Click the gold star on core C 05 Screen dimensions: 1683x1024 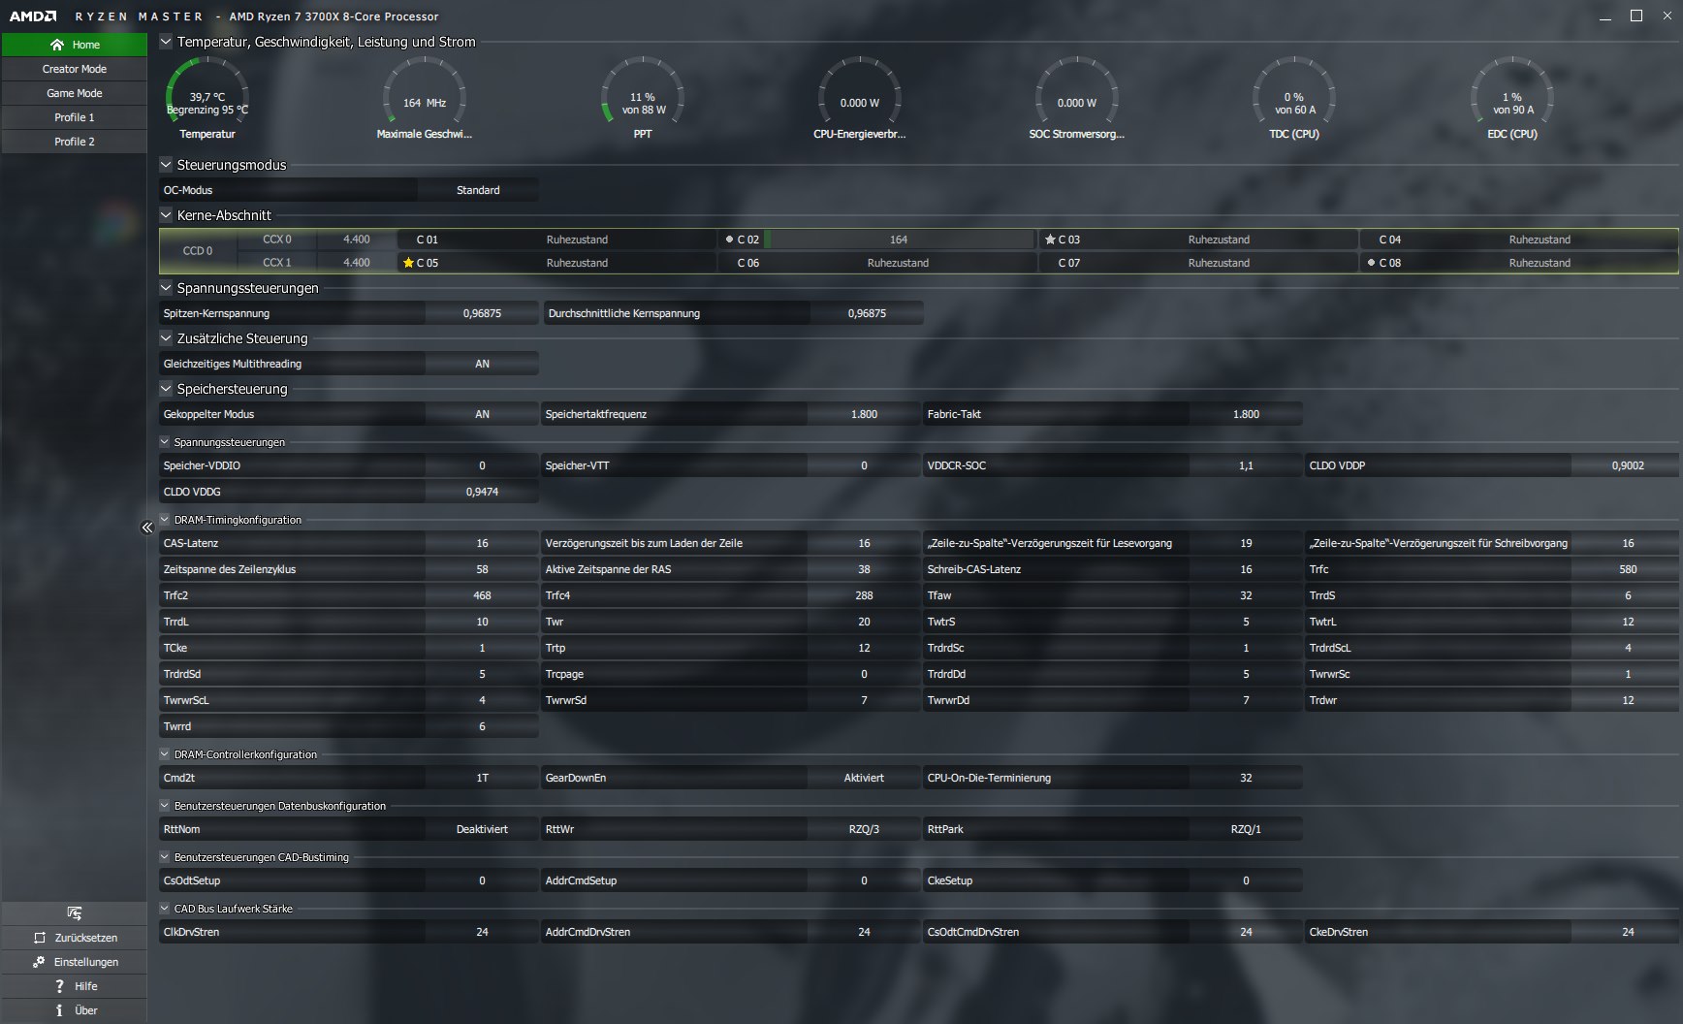coord(408,263)
